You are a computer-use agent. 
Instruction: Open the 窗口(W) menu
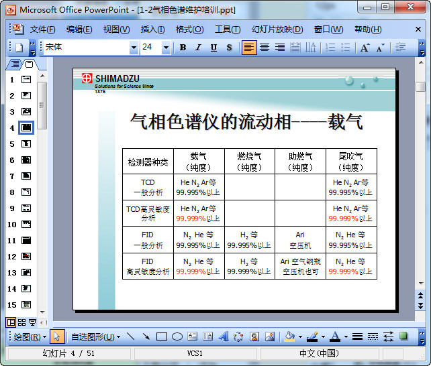click(328, 29)
